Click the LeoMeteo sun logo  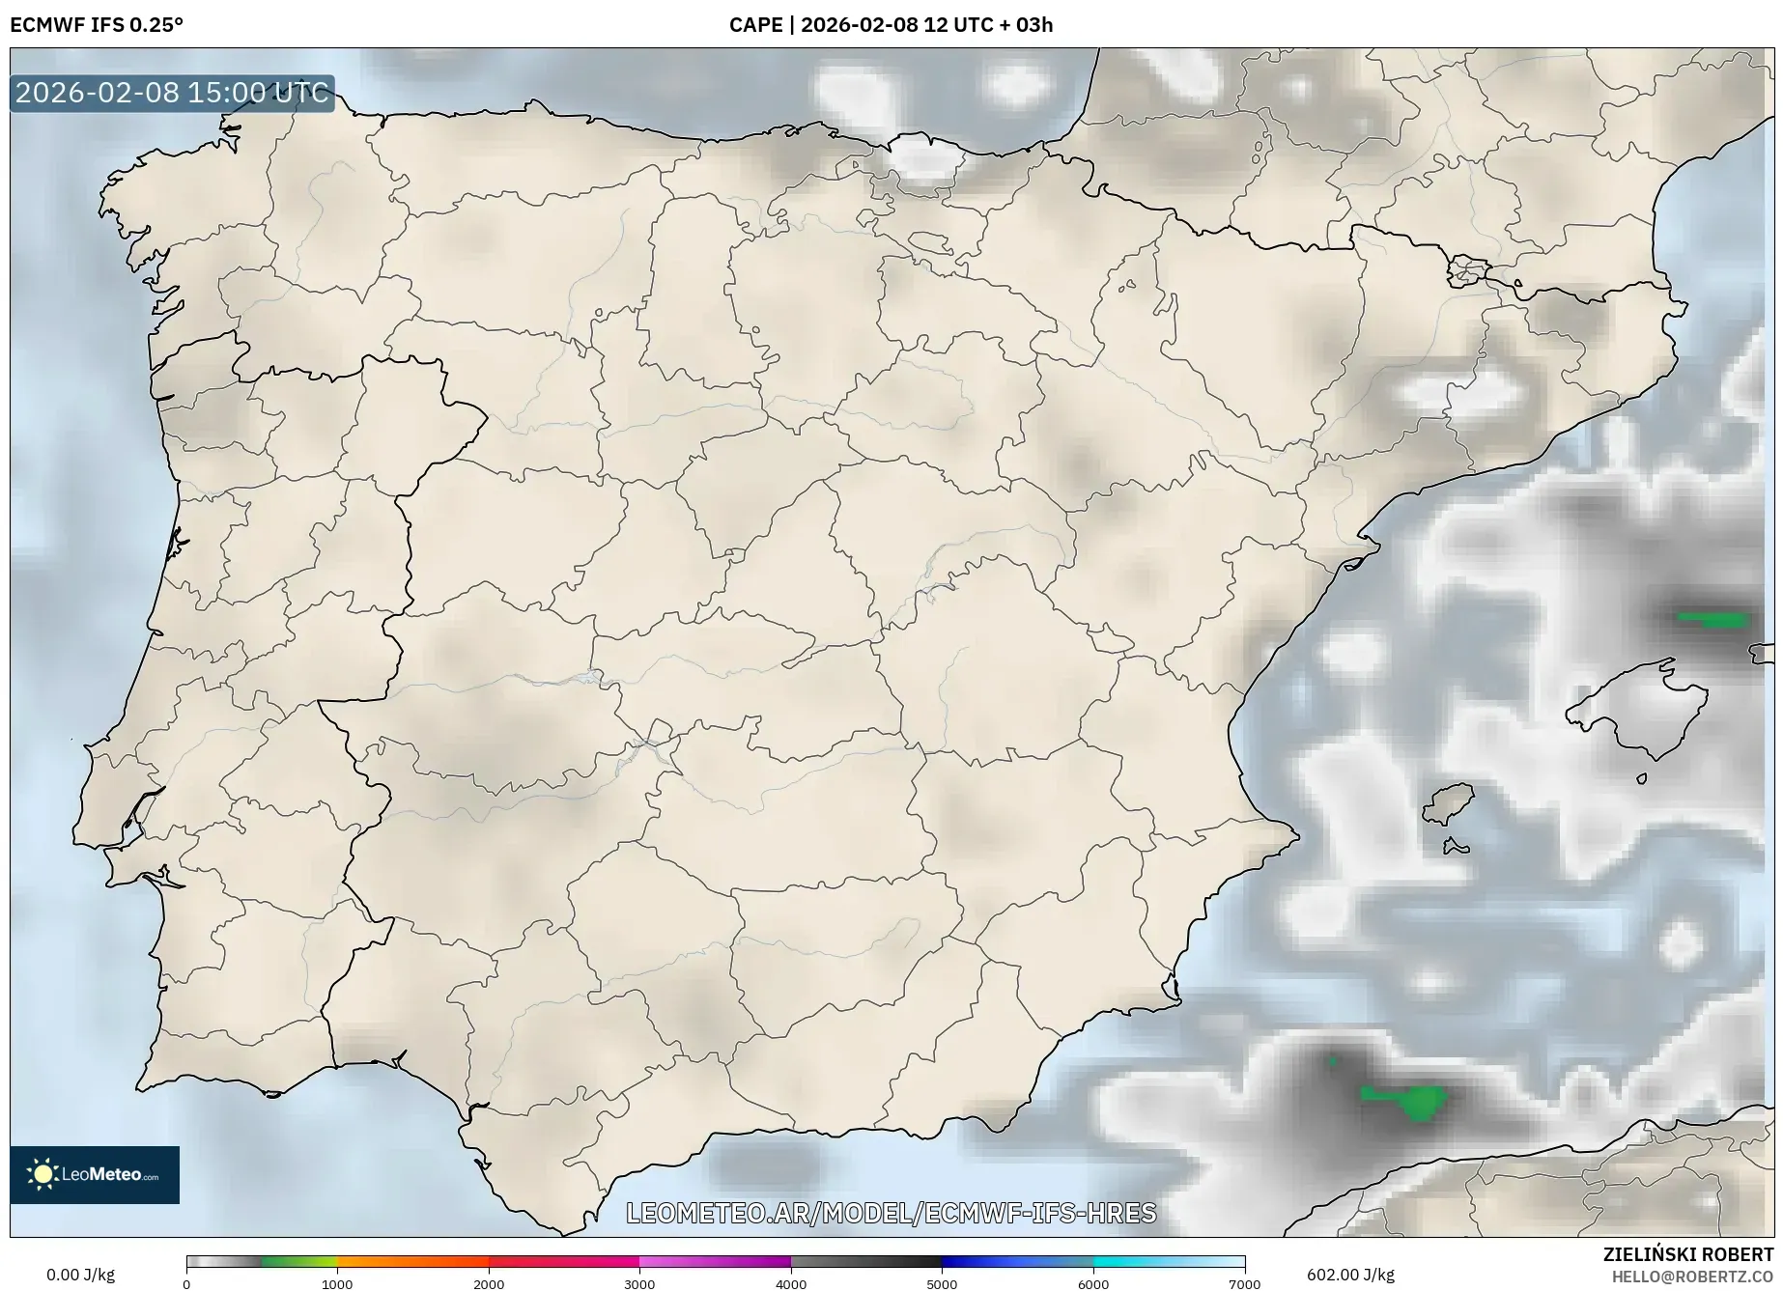pyautogui.click(x=43, y=1173)
